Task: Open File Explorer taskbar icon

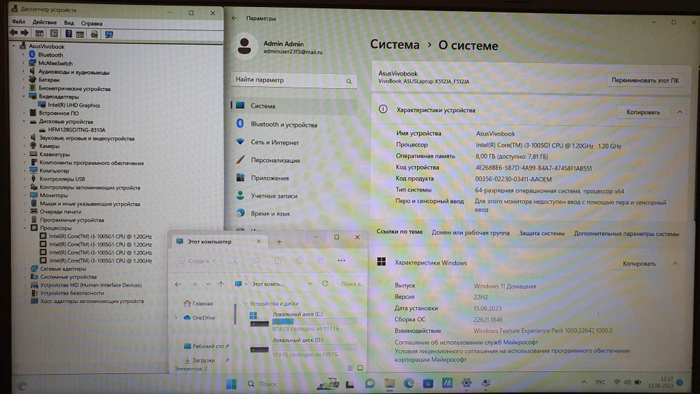Action: [390, 384]
